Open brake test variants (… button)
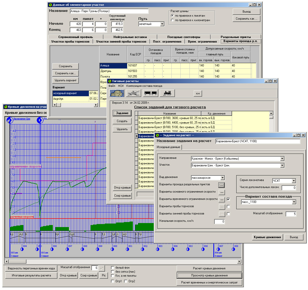The height and width of the screenshot is (290, 308). coord(222,207)
